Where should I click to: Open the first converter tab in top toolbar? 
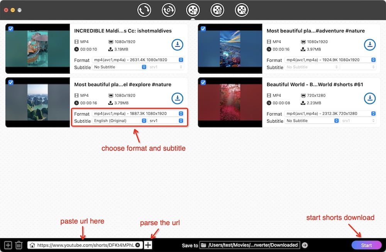tap(144, 10)
